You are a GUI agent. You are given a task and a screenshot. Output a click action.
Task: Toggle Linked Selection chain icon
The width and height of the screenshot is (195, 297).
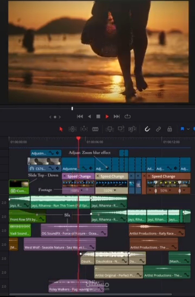pos(158,129)
